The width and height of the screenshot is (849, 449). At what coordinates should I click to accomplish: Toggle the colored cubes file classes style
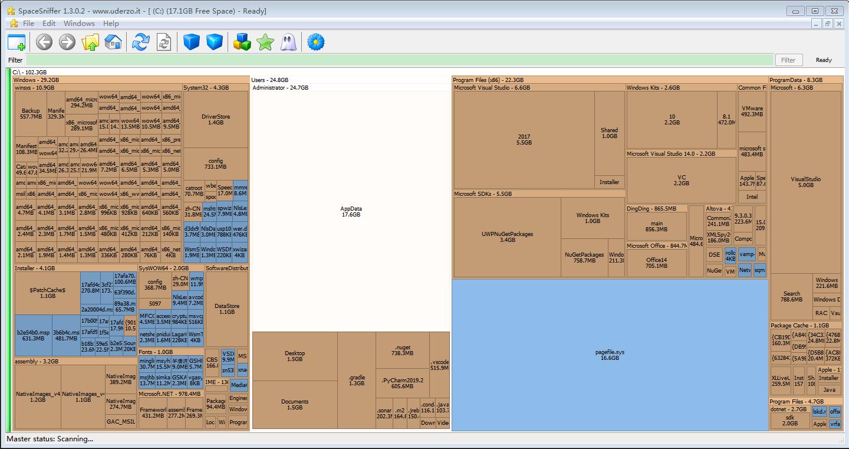242,42
